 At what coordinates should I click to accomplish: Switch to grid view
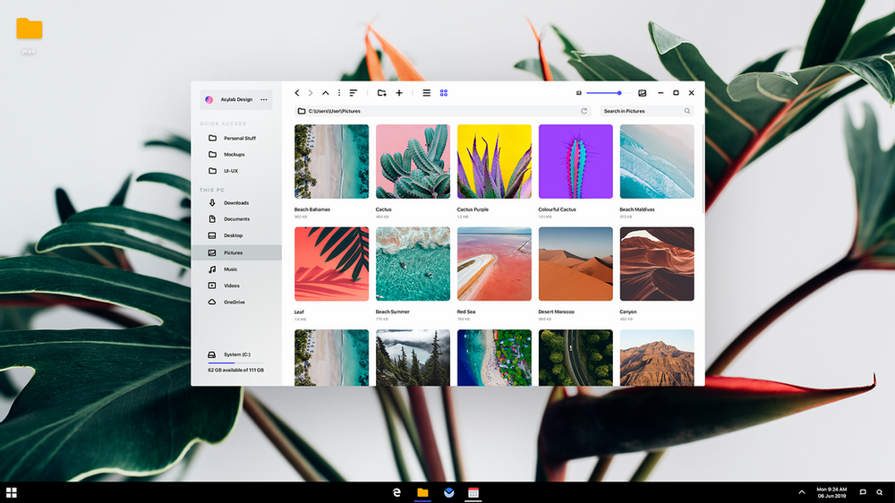point(444,92)
